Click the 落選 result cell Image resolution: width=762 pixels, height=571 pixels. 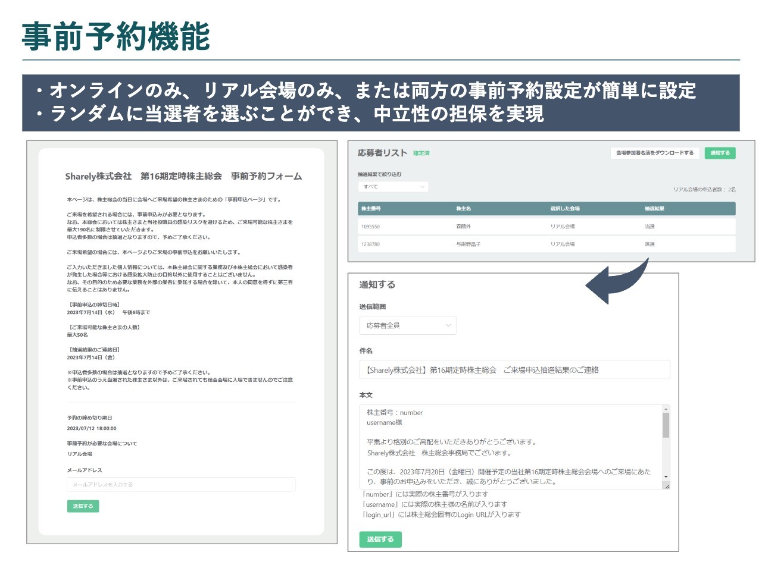point(649,244)
